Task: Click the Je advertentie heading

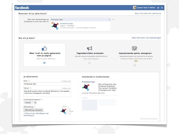Action: [31, 77]
